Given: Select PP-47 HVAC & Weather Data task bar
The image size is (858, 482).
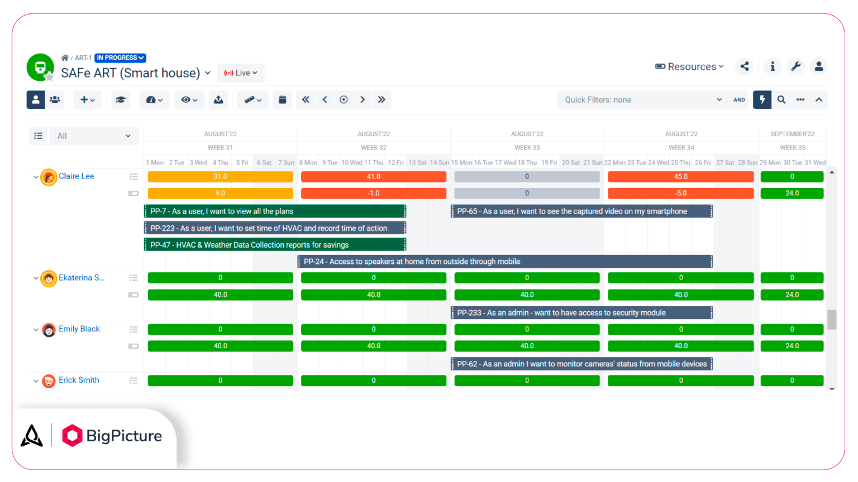Looking at the screenshot, I should (x=275, y=245).
